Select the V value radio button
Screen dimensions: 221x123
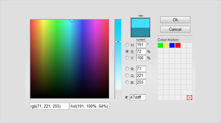[x=127, y=58]
